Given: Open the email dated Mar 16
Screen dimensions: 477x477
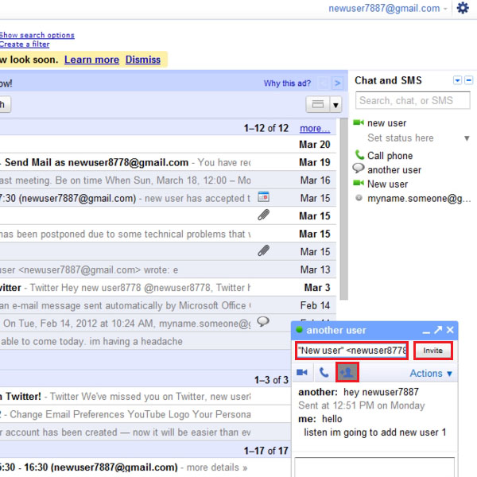Looking at the screenshot, I should tap(168, 180).
